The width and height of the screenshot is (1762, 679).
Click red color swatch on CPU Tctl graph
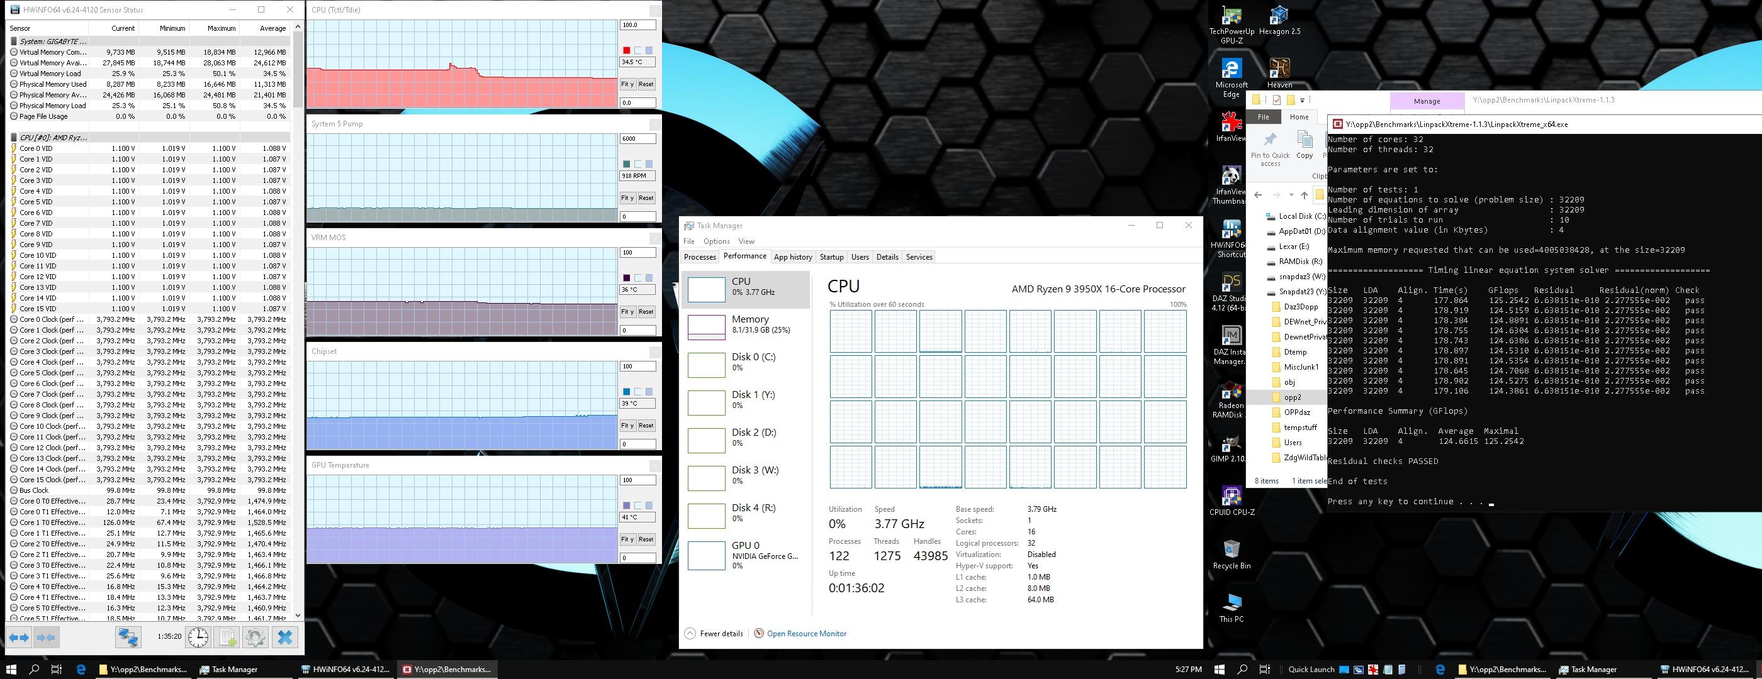(626, 50)
